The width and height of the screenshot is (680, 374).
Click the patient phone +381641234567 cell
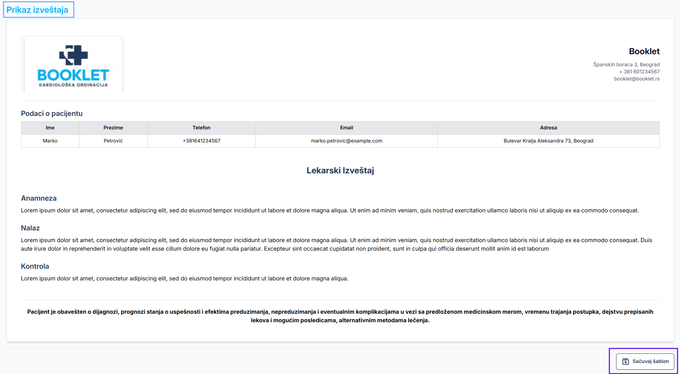point(201,141)
